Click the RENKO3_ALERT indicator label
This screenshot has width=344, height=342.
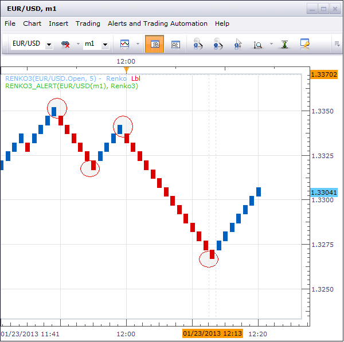[72, 86]
